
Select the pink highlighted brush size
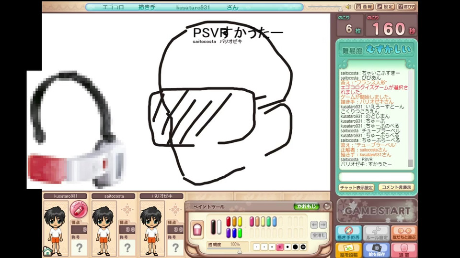tap(280, 247)
